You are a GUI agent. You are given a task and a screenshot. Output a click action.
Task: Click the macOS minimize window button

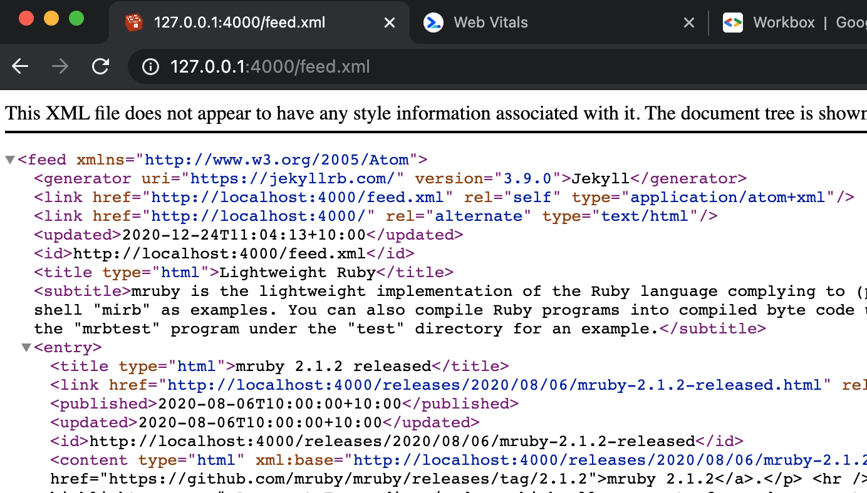(x=51, y=18)
